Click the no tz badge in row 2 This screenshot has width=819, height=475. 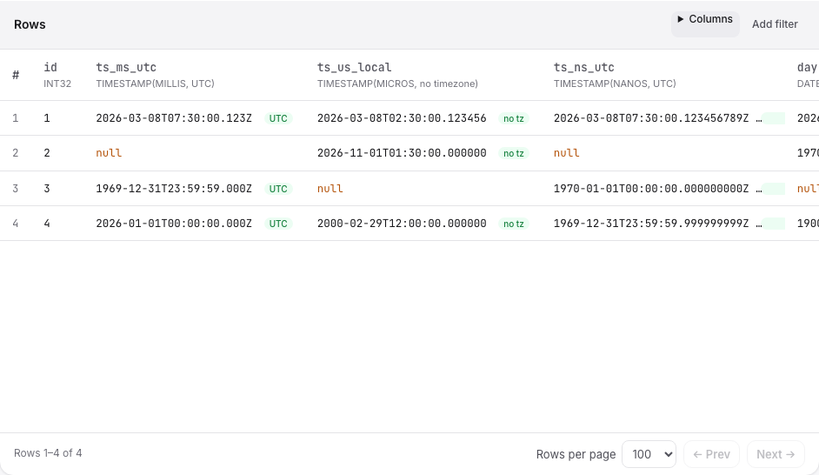pos(514,154)
